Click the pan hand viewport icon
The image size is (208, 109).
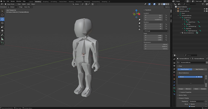tap(139, 23)
